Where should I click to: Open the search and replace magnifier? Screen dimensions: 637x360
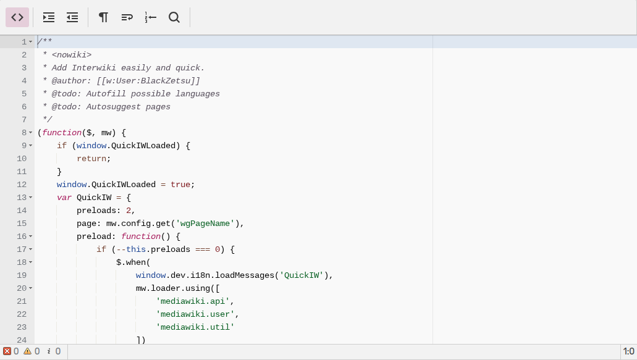point(174,17)
